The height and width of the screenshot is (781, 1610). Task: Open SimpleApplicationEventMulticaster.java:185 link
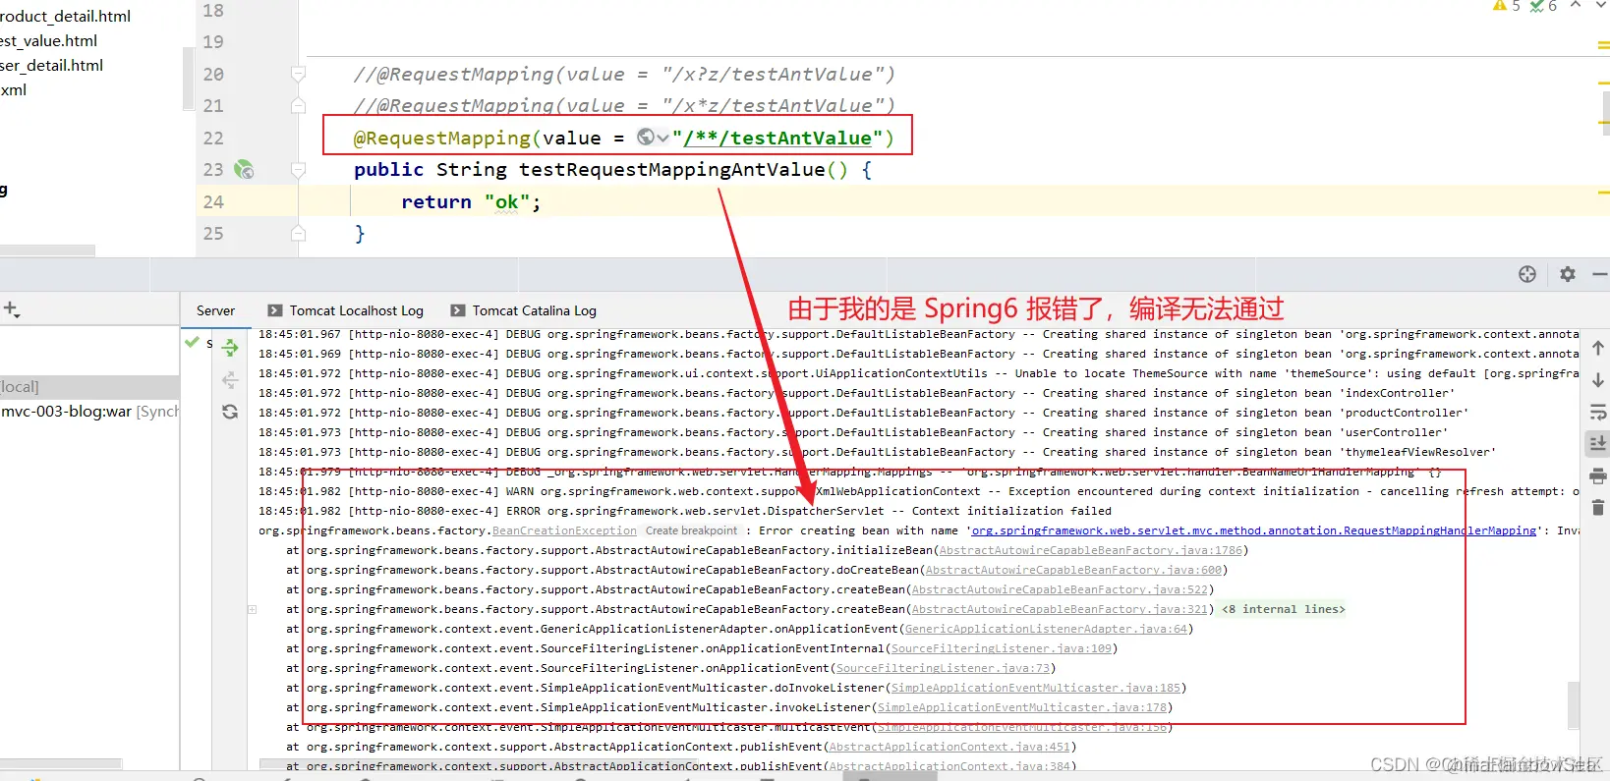(1036, 688)
